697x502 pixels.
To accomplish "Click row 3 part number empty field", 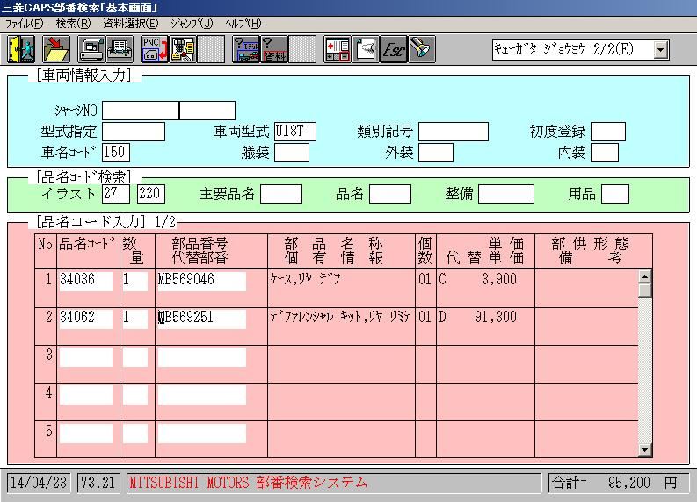I will [x=202, y=357].
